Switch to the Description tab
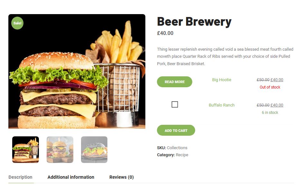Image resolution: width=301 pixels, height=188 pixels. tap(20, 177)
